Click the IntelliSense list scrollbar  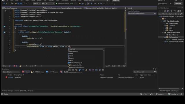(x=104, y=58)
